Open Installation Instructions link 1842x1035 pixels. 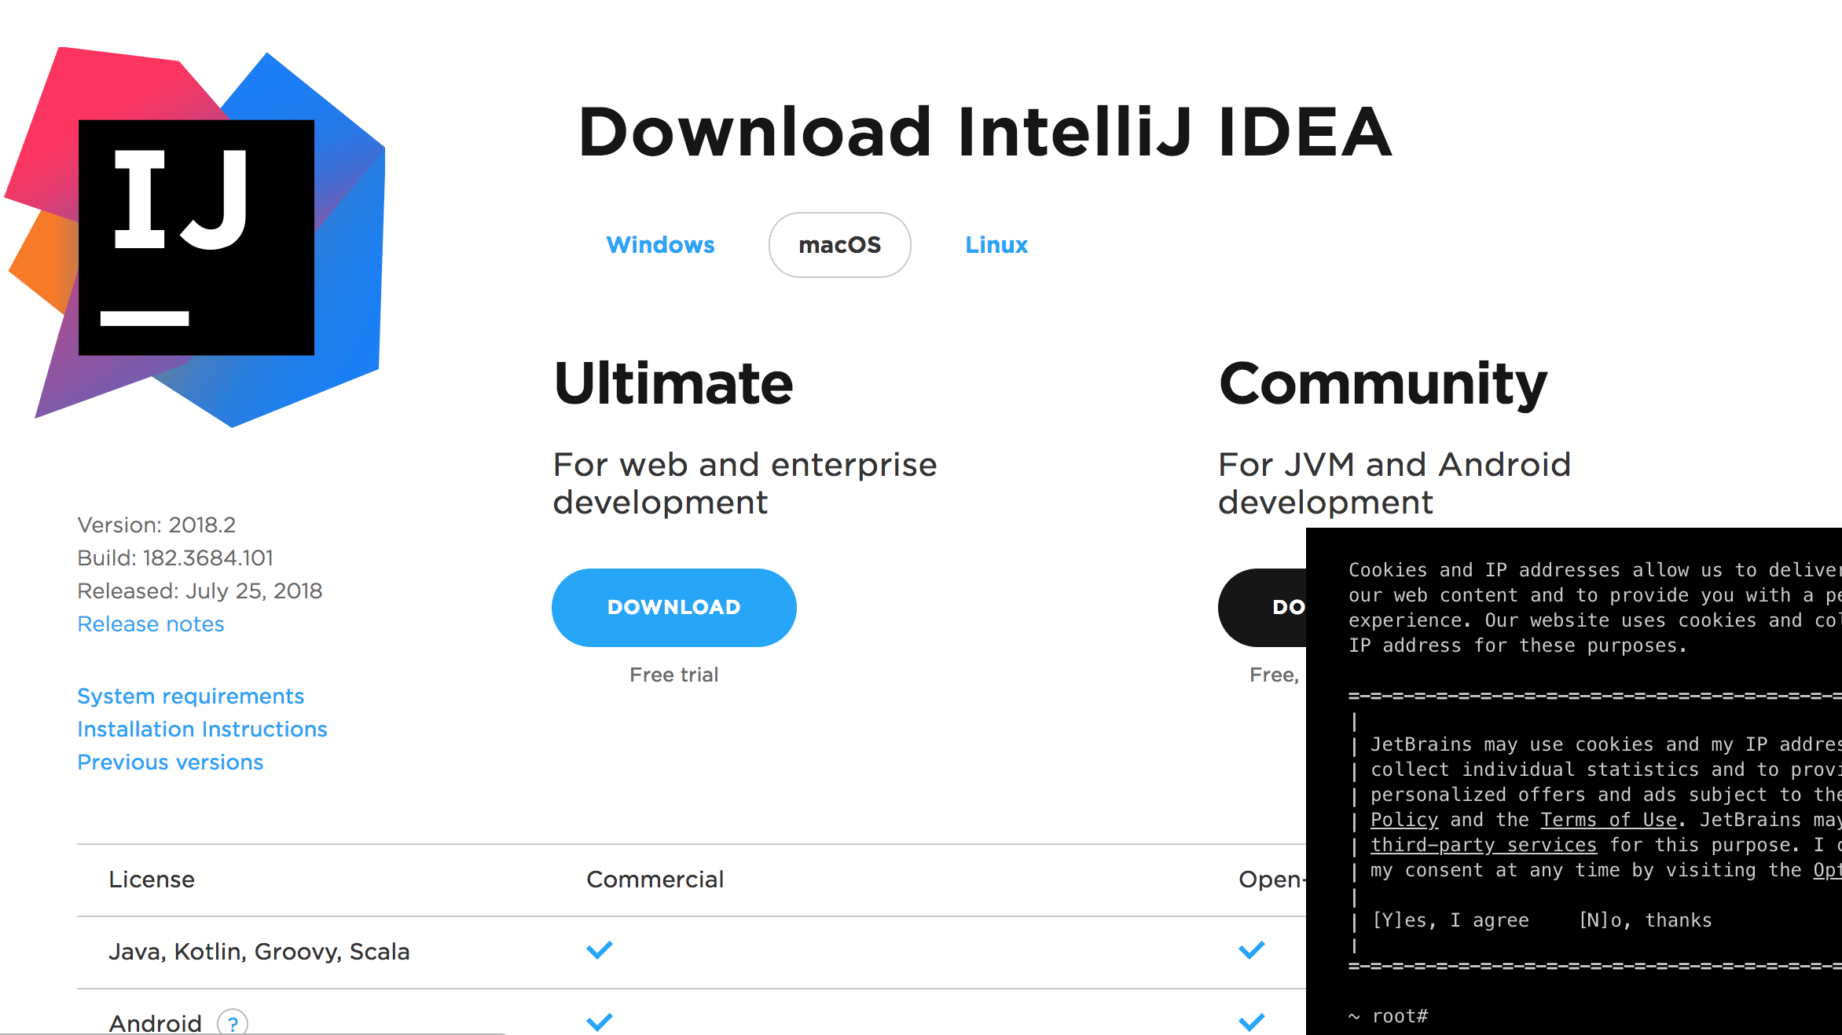pos(202,730)
